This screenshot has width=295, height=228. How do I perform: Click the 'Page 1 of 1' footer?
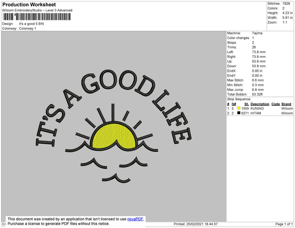[284, 224]
